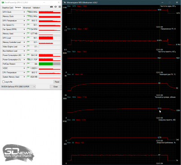Viewport: 181px width, 165px height.
Task: Click the GPU Load history graph
Action: (50, 38)
